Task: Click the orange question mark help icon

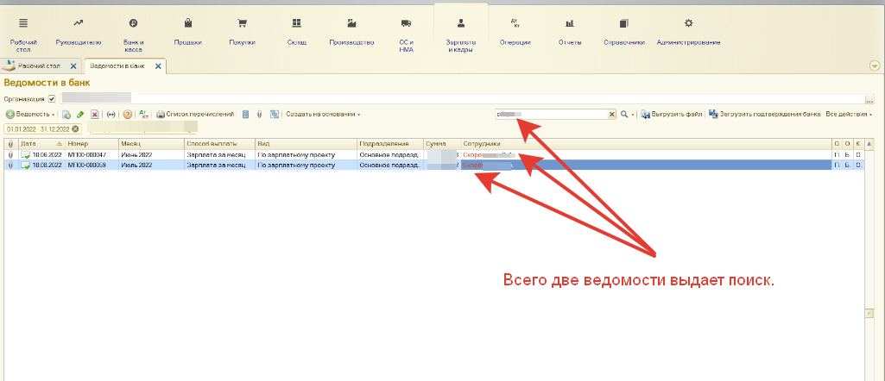Action: 127,114
